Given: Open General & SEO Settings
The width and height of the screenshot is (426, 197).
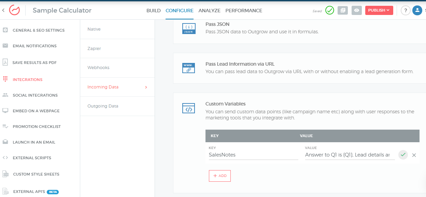Looking at the screenshot, I should click(39, 30).
